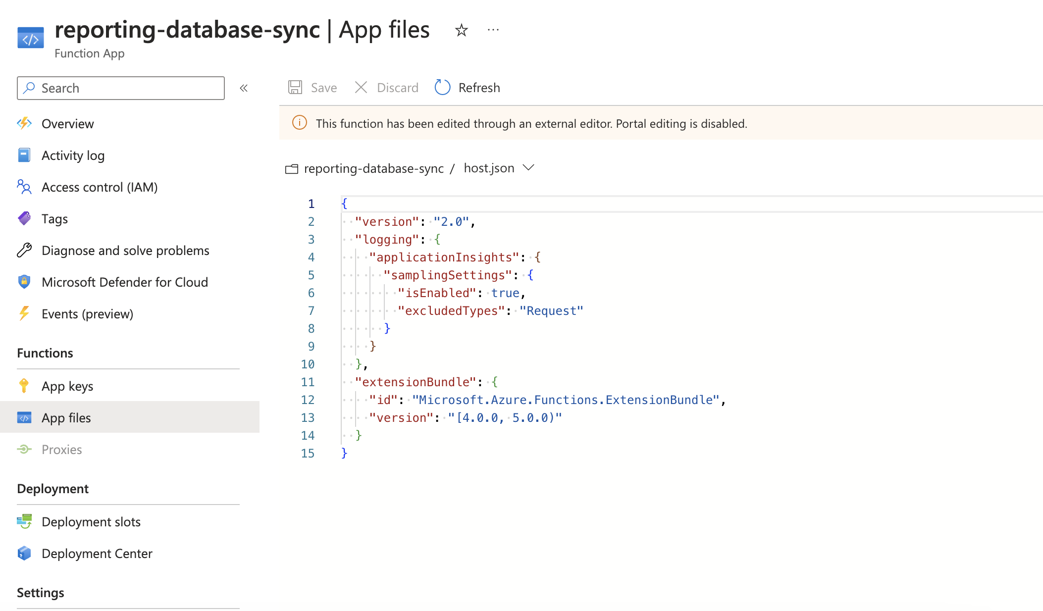Click the Save disk icon
Screen dimensions: 1043x611
[295, 88]
